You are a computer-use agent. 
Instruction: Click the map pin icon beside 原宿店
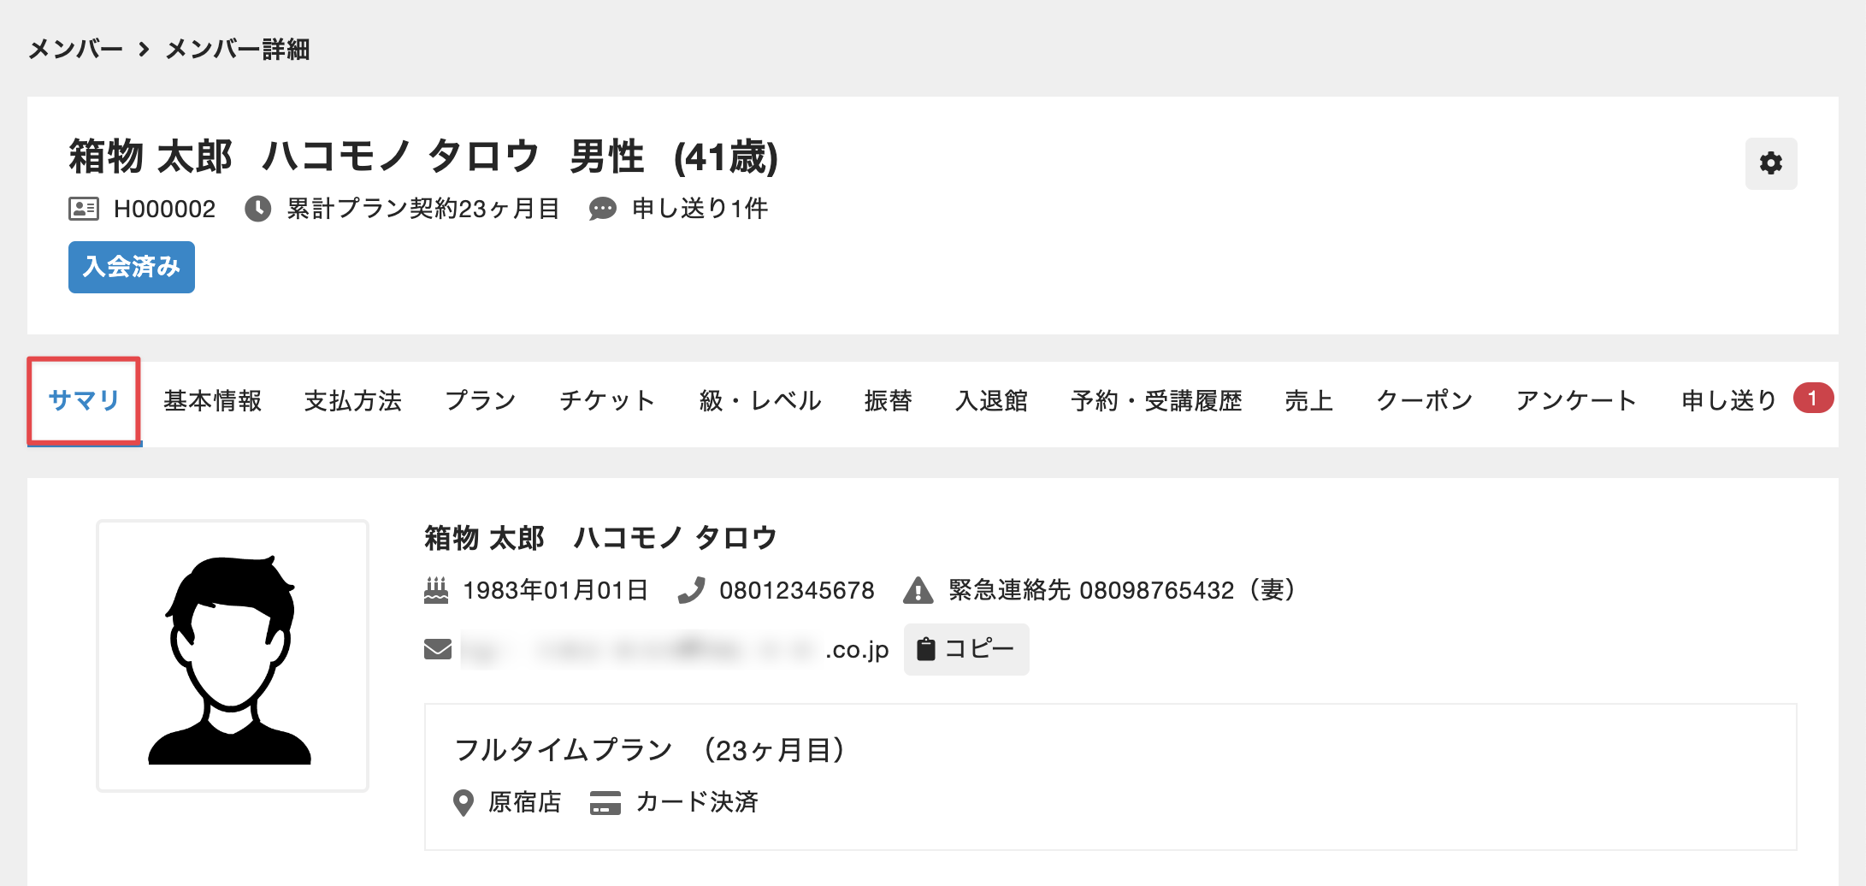pyautogui.click(x=463, y=802)
